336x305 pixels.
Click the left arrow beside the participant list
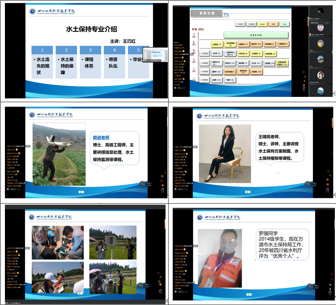coord(334,94)
